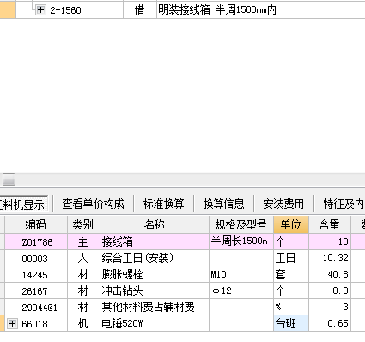Select quantity cell 3

(330, 307)
